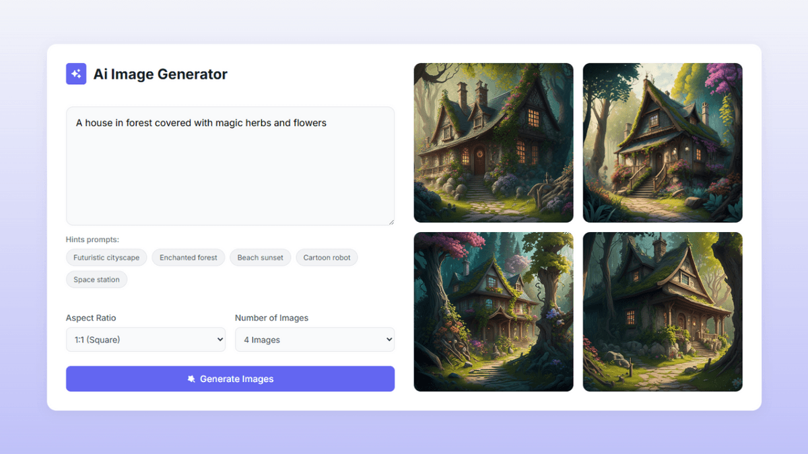Click the resize handle at the textarea corner
Viewport: 808px width, 454px height.
(x=391, y=221)
